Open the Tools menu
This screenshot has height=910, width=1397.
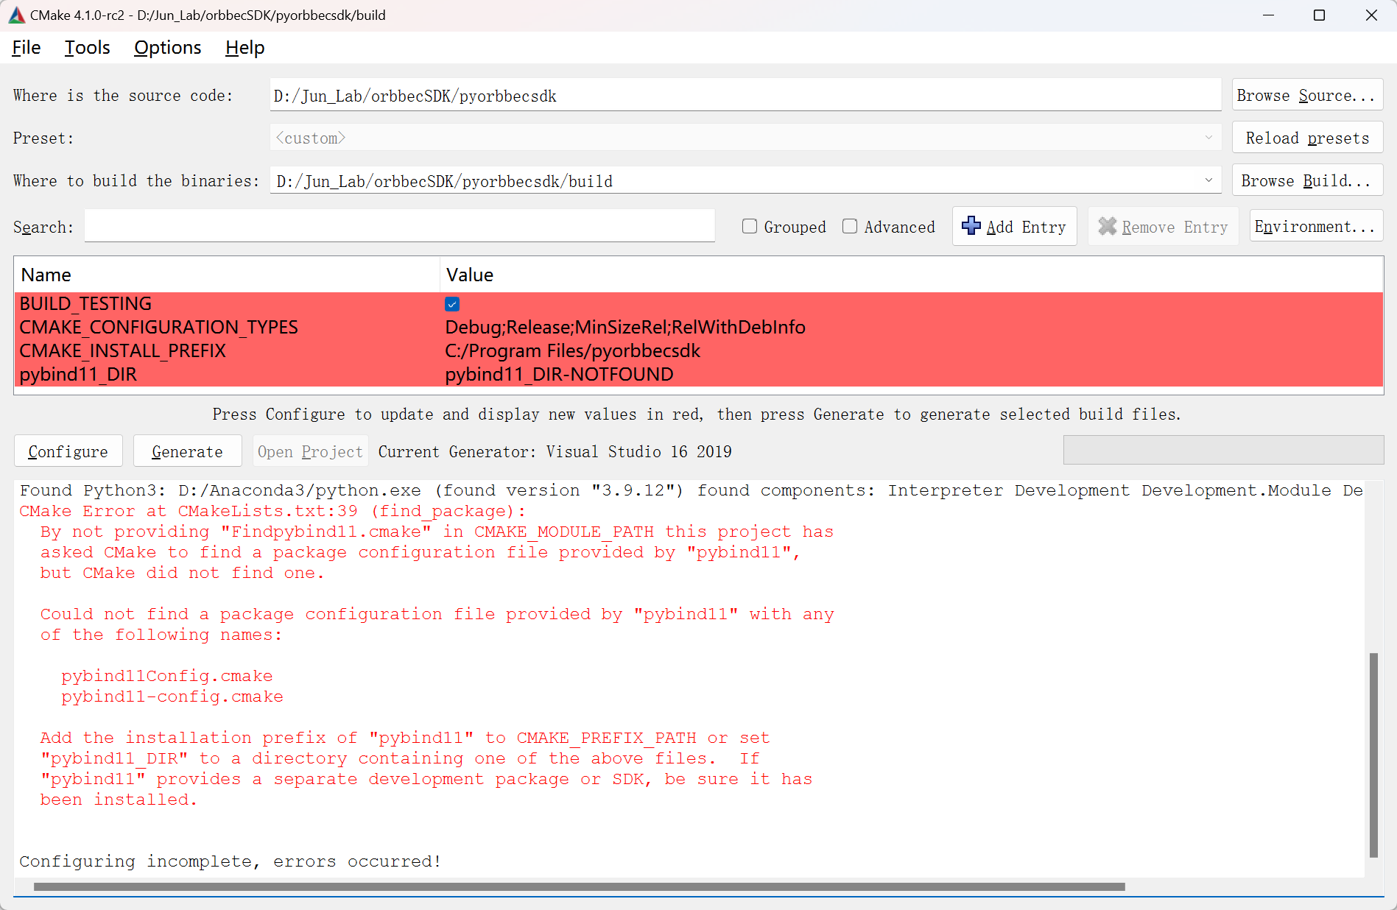87,47
